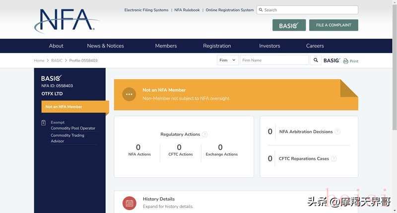Image resolution: width=397 pixels, height=213 pixels.
Task: Click help icon beside NFA Arbitration Decisions
Action: (337, 132)
